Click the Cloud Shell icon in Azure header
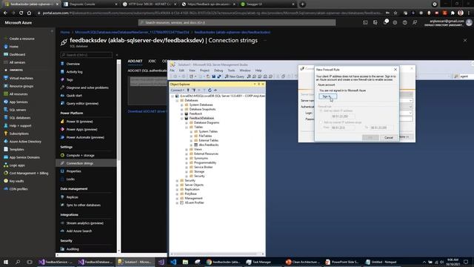This screenshot has height=267, width=474. coord(365,22)
